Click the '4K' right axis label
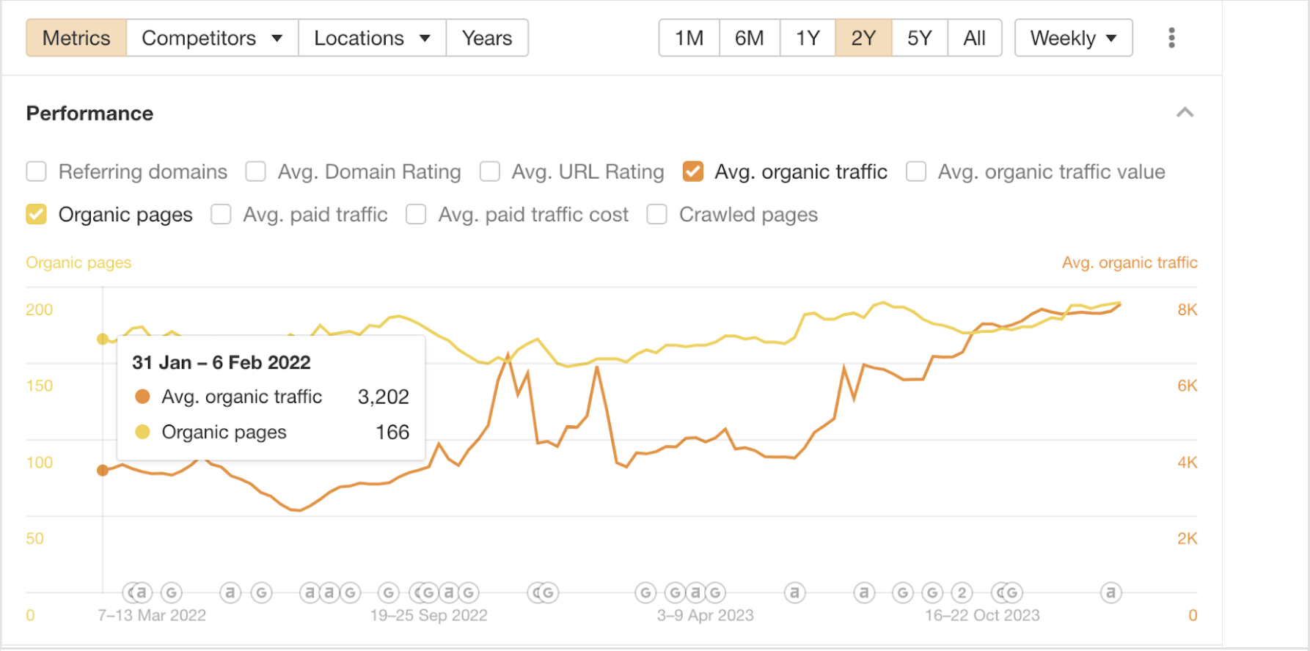The width and height of the screenshot is (1310, 651). click(1188, 463)
